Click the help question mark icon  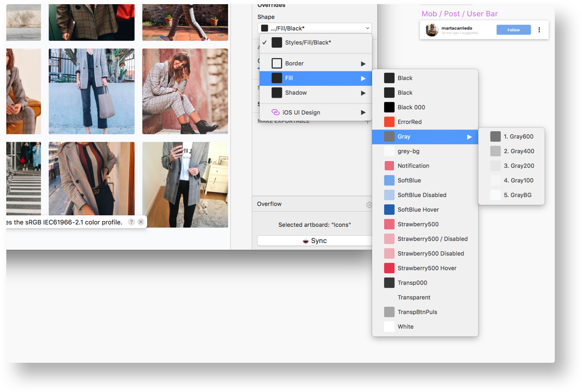coord(131,222)
